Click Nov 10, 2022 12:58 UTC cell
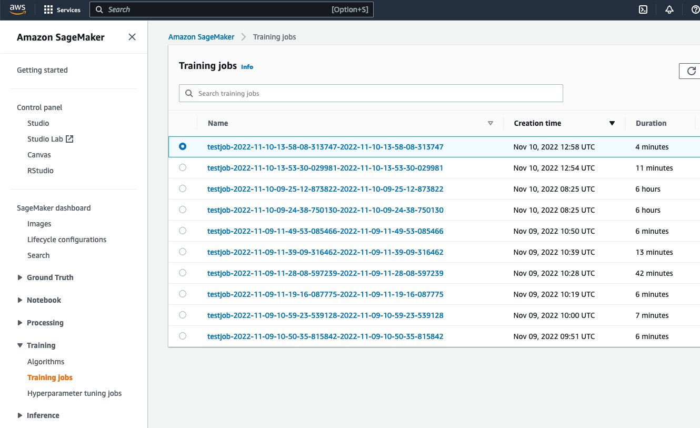The width and height of the screenshot is (700, 428). click(554, 147)
